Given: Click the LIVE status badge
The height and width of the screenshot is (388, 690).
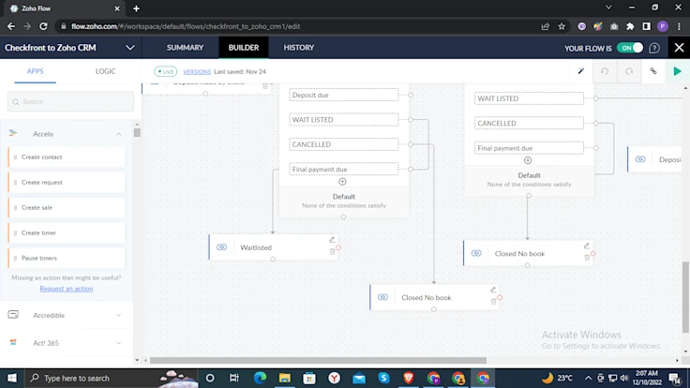Looking at the screenshot, I should (x=165, y=72).
